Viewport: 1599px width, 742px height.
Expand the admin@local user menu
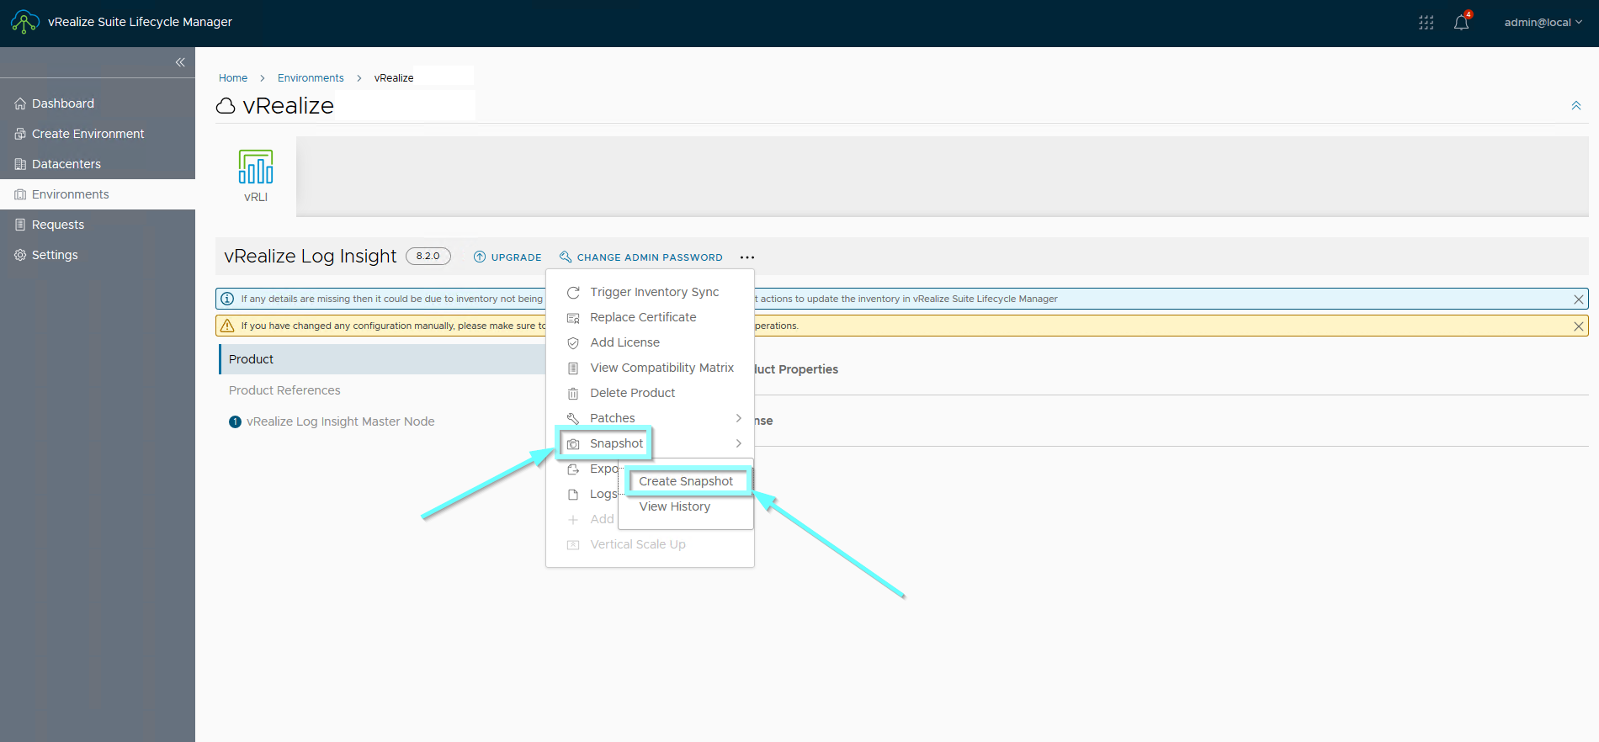tap(1543, 23)
